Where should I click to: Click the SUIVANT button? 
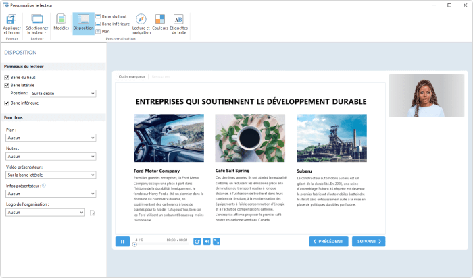(x=369, y=242)
